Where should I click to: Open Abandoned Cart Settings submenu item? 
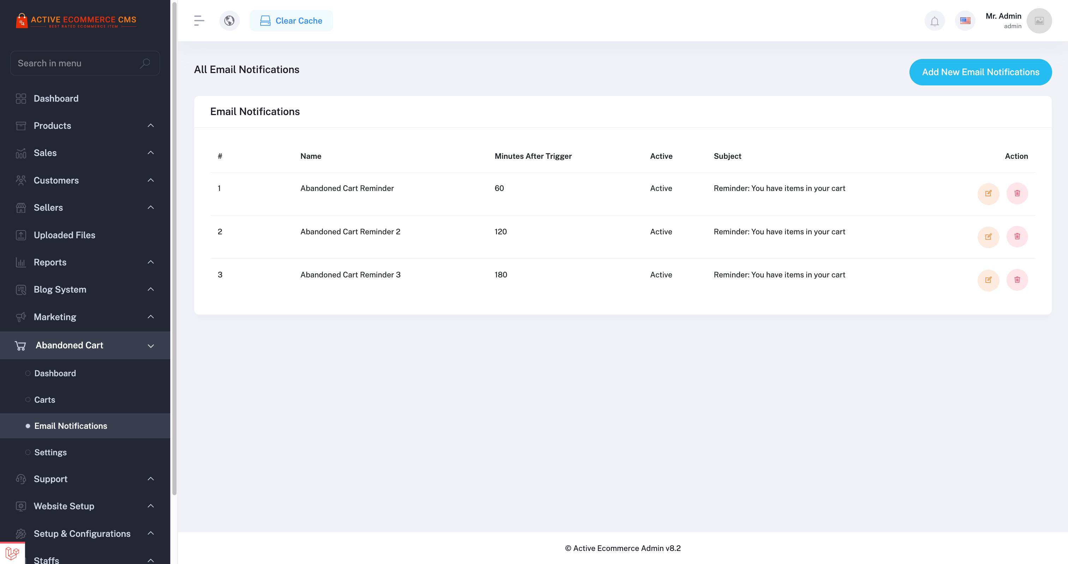point(50,452)
